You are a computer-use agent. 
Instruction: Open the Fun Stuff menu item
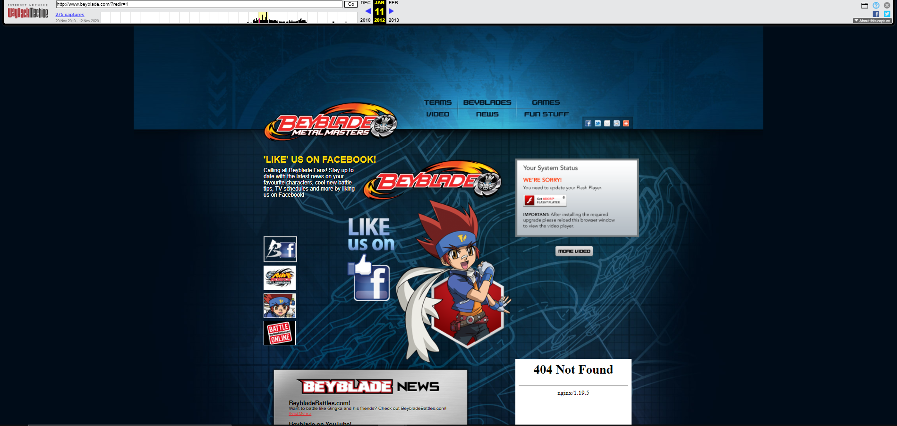click(x=546, y=114)
